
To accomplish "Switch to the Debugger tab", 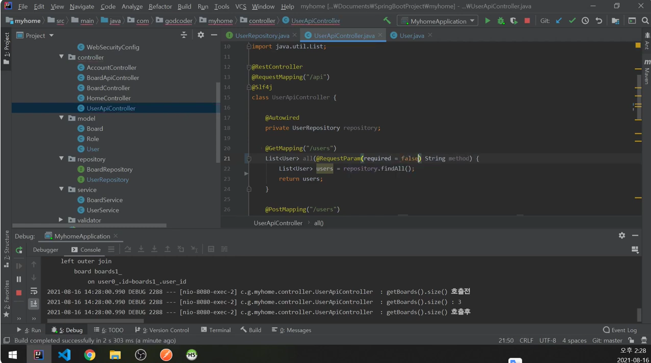I will click(46, 249).
